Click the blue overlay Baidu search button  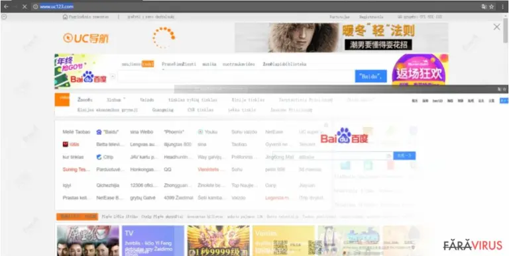pos(404,156)
